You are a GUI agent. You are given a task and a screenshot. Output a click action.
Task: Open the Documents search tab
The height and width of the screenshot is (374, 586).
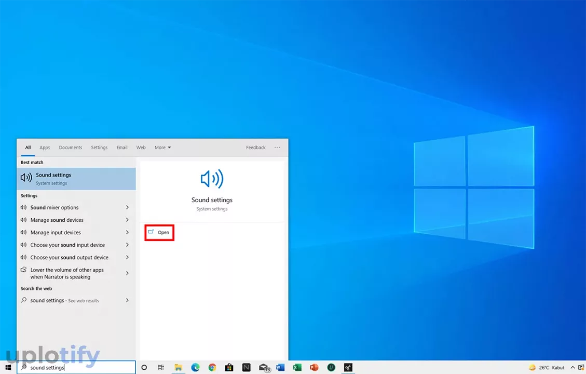pyautogui.click(x=70, y=148)
